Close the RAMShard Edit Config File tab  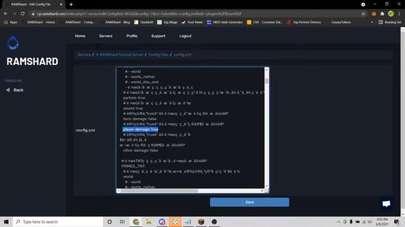[x=61, y=4]
